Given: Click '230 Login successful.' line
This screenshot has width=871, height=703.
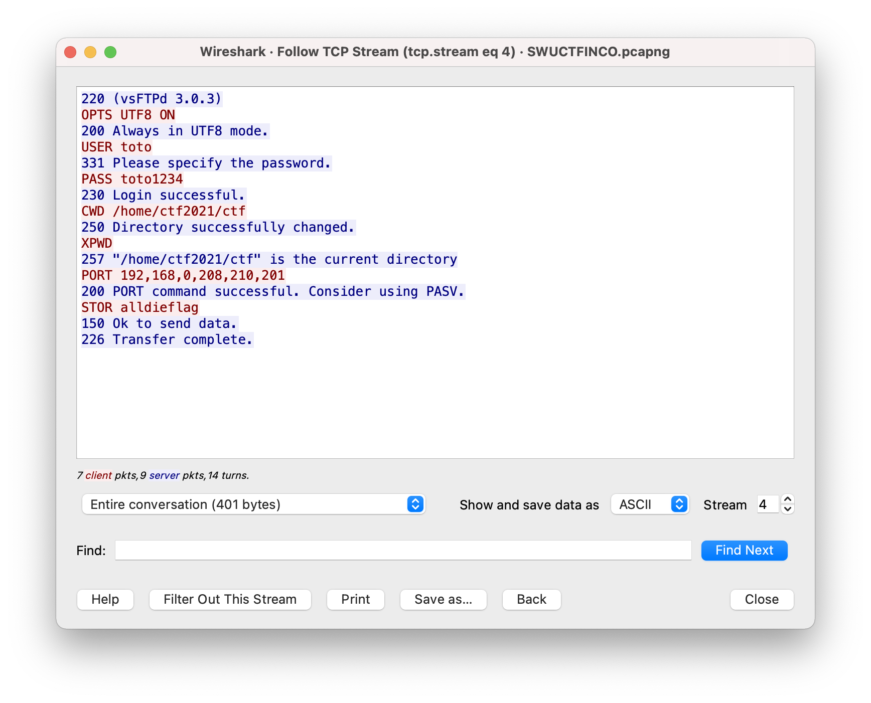Looking at the screenshot, I should (x=164, y=195).
